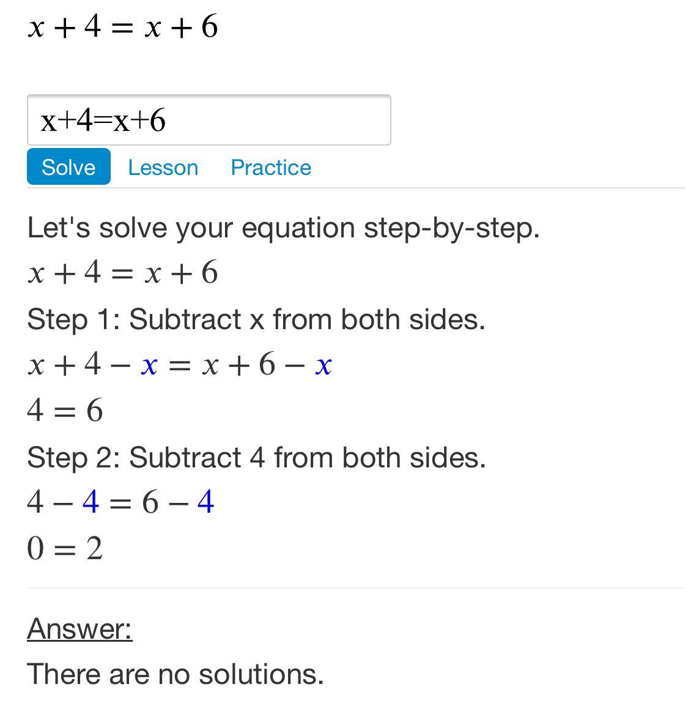The image size is (691, 706).
Task: Click the blue x ending Step 1's equation
Action: 323,365
